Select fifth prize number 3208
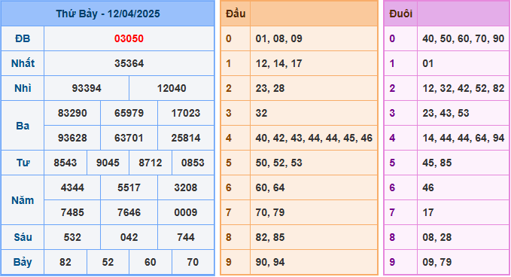Image resolution: width=511 pixels, height=277 pixels. coord(186,187)
